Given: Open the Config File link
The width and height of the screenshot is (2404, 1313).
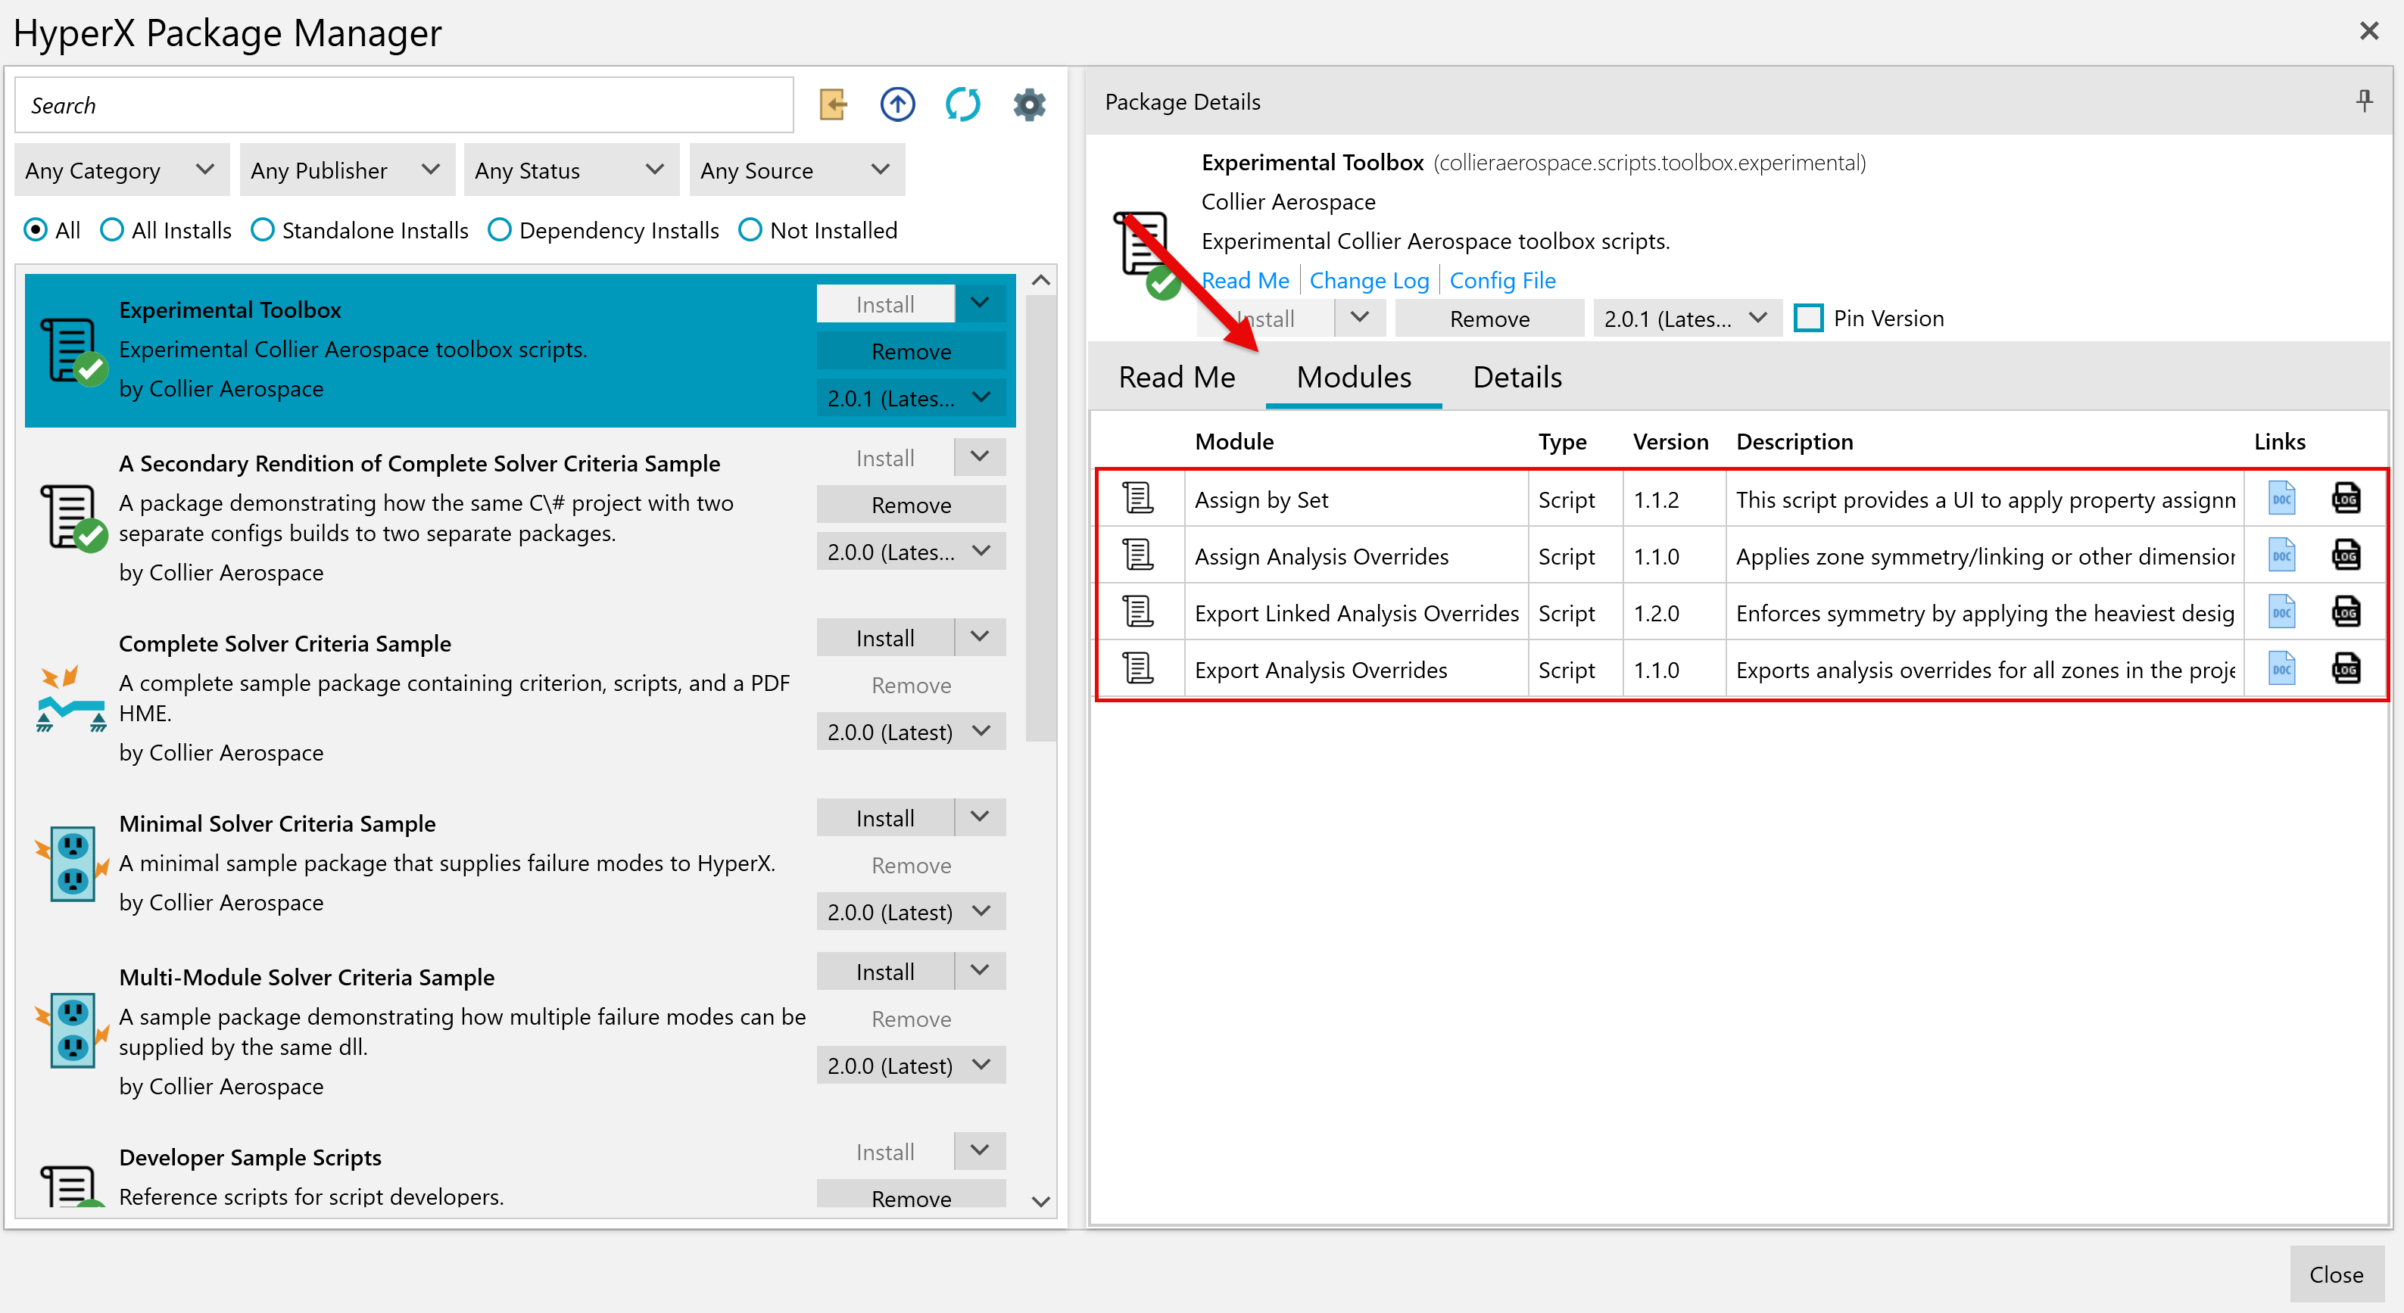Looking at the screenshot, I should [x=1502, y=280].
